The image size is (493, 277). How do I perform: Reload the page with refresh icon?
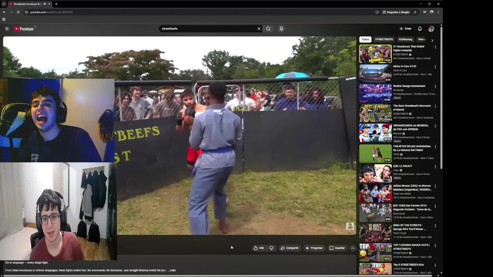[18, 12]
